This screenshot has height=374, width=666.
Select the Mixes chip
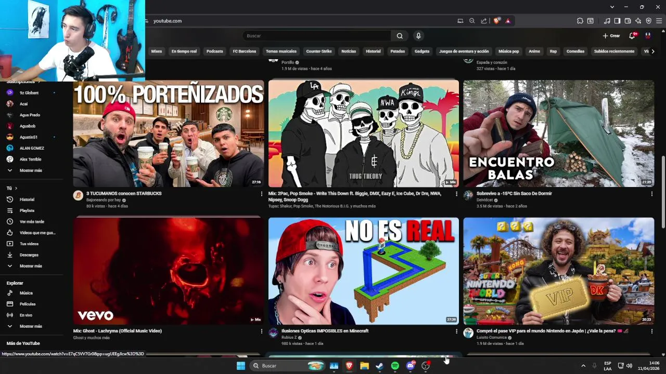pyautogui.click(x=157, y=51)
